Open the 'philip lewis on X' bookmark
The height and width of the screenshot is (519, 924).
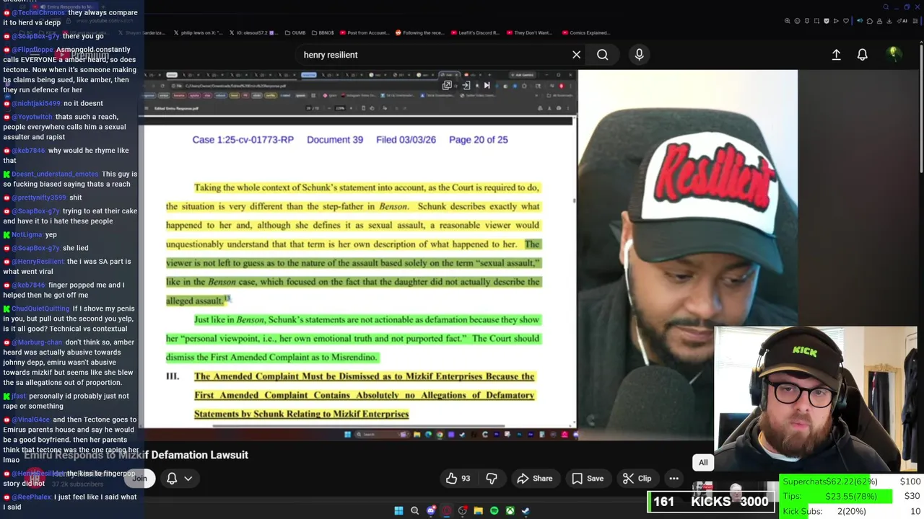click(199, 32)
